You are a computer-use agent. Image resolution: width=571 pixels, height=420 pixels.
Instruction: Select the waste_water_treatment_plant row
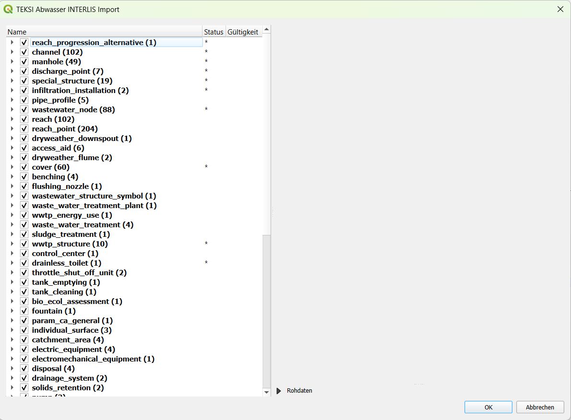pyautogui.click(x=95, y=205)
